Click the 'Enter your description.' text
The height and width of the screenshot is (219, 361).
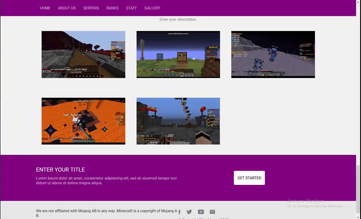tap(178, 19)
